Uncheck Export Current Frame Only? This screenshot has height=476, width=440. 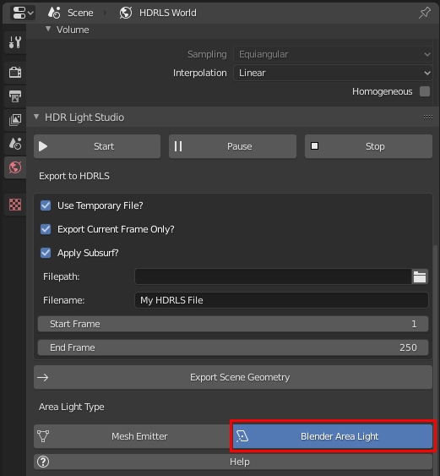46,229
